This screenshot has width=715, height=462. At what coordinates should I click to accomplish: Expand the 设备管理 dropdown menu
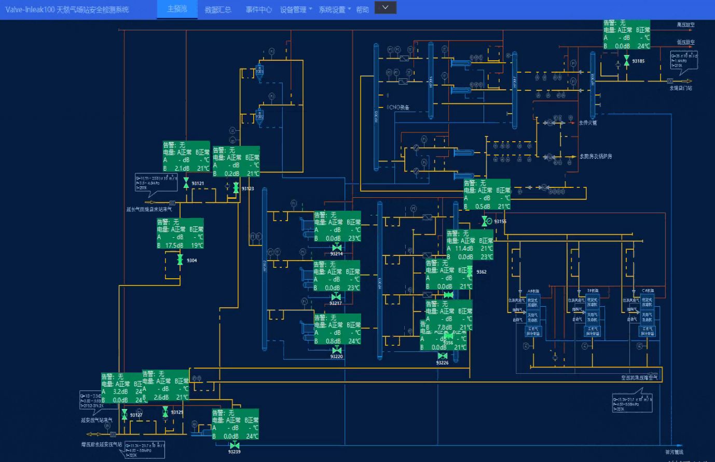(296, 10)
